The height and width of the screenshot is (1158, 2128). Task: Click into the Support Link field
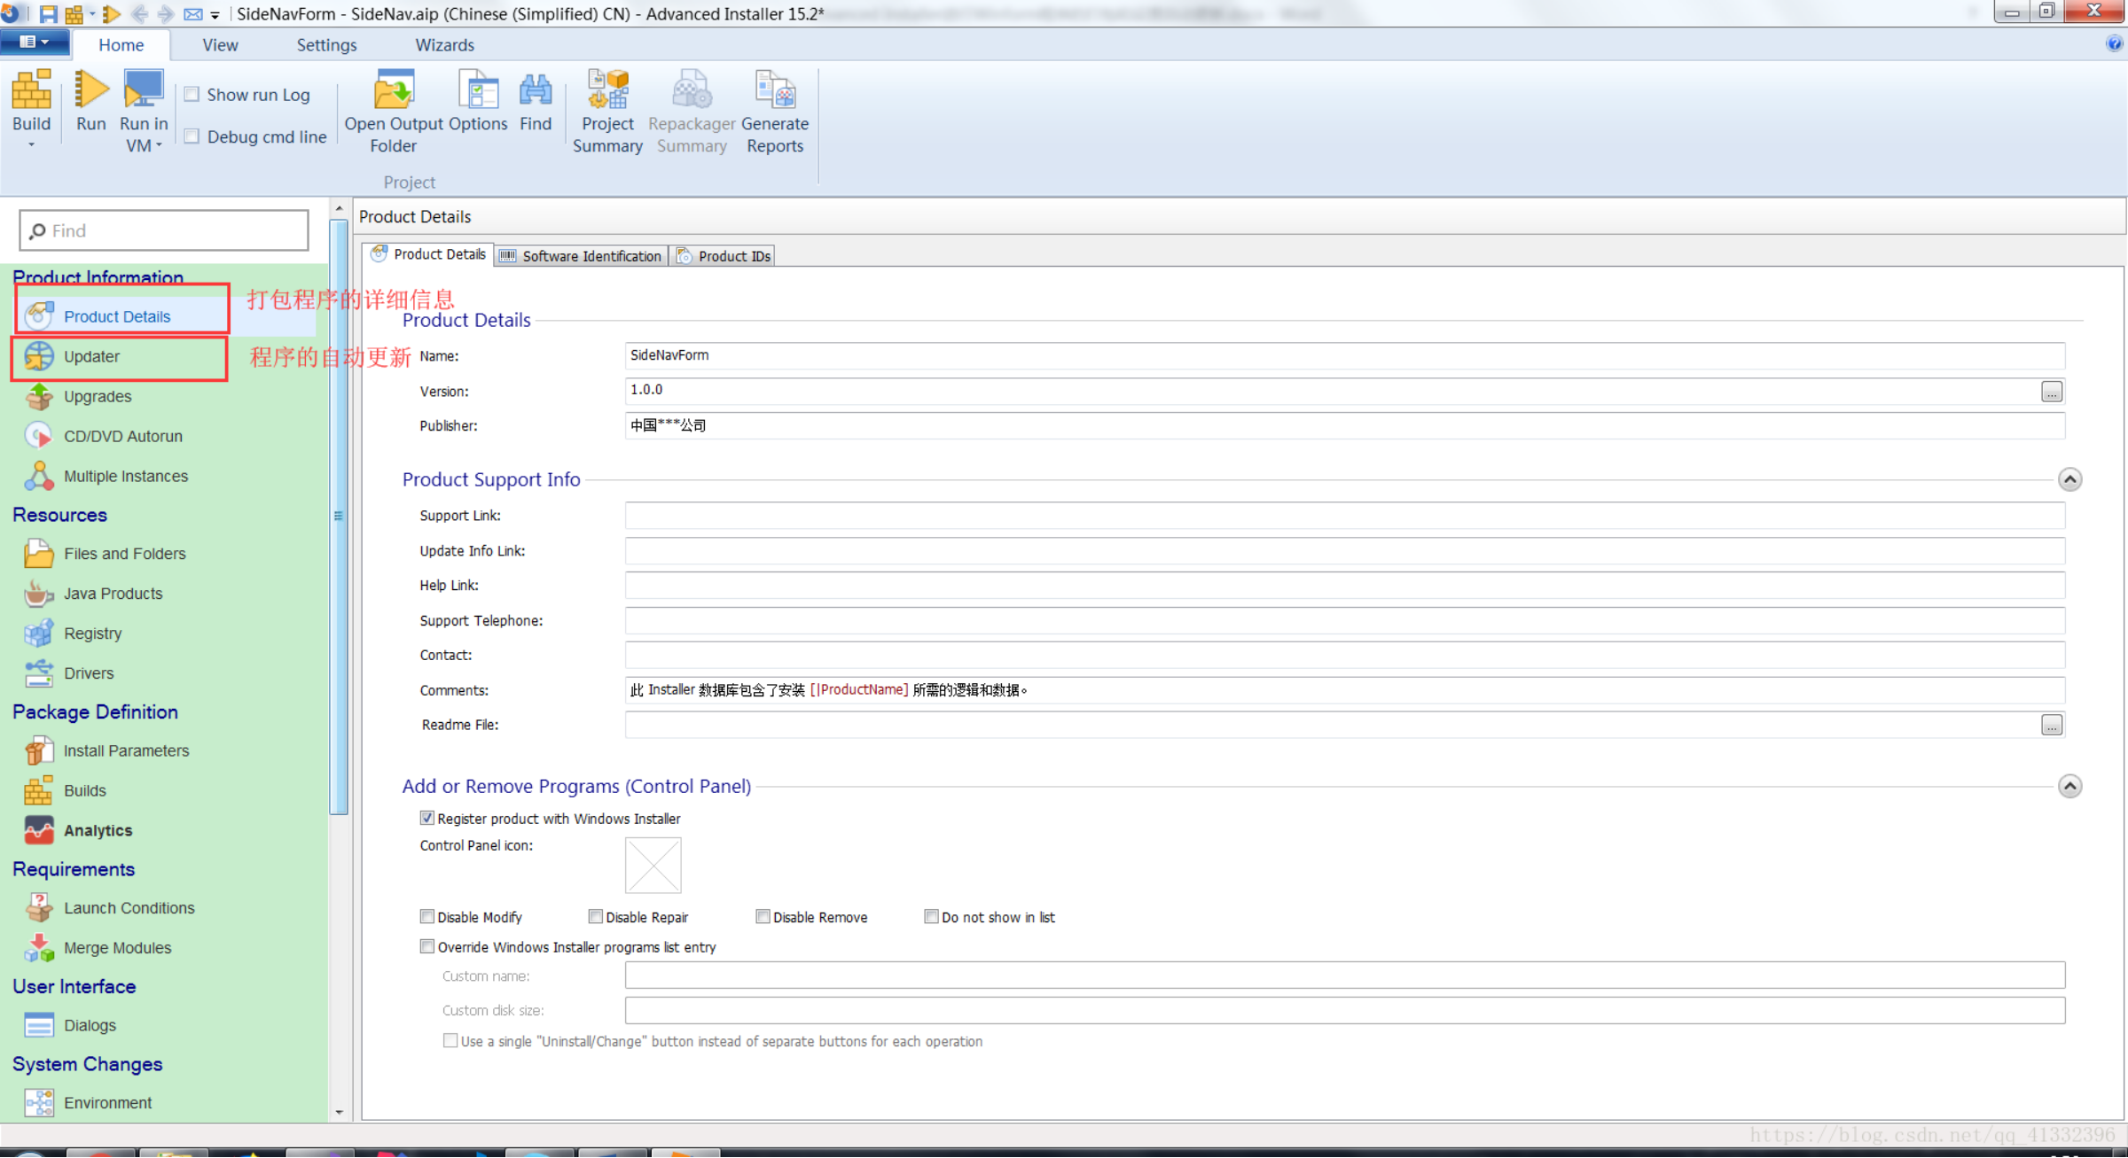tap(1344, 516)
